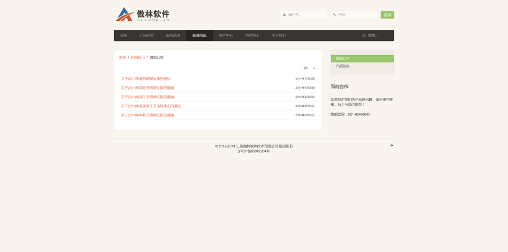
Task: Open the 美国劳工节市场休市 notice link
Action: click(x=151, y=106)
